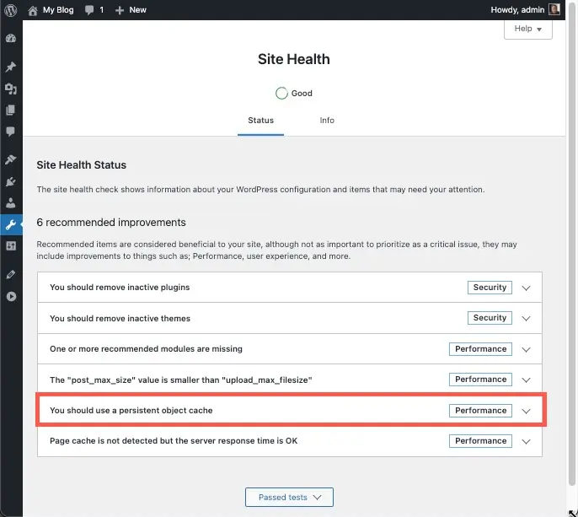Screen dimensions: 578x517
Task: Open the Pages sidebar icon
Action: 11,110
